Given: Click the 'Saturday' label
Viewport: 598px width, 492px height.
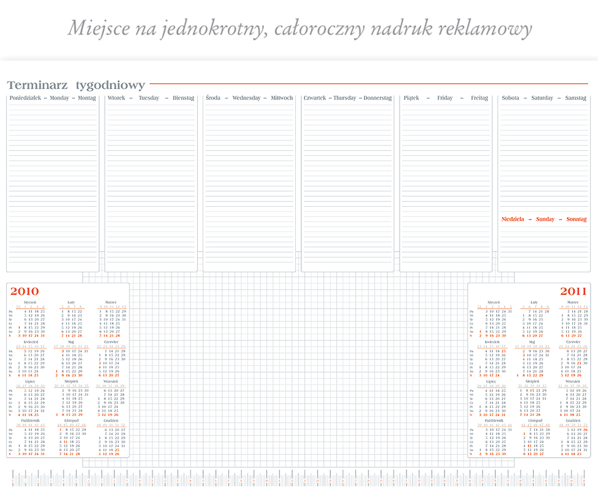Looking at the screenshot, I should [x=542, y=98].
